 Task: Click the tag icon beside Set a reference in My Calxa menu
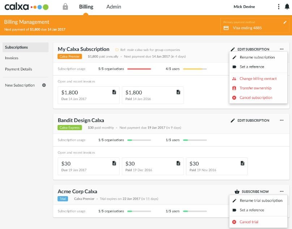pyautogui.click(x=234, y=67)
